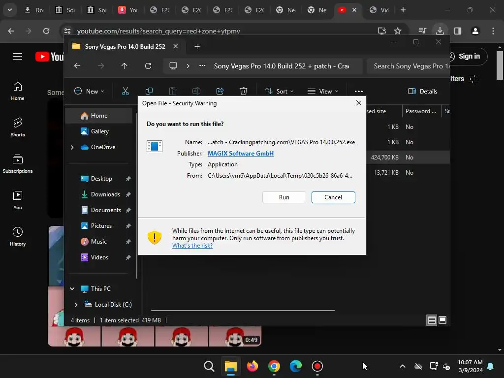
Task: Toggle the Chrome side panel icon
Action: [x=457, y=31]
